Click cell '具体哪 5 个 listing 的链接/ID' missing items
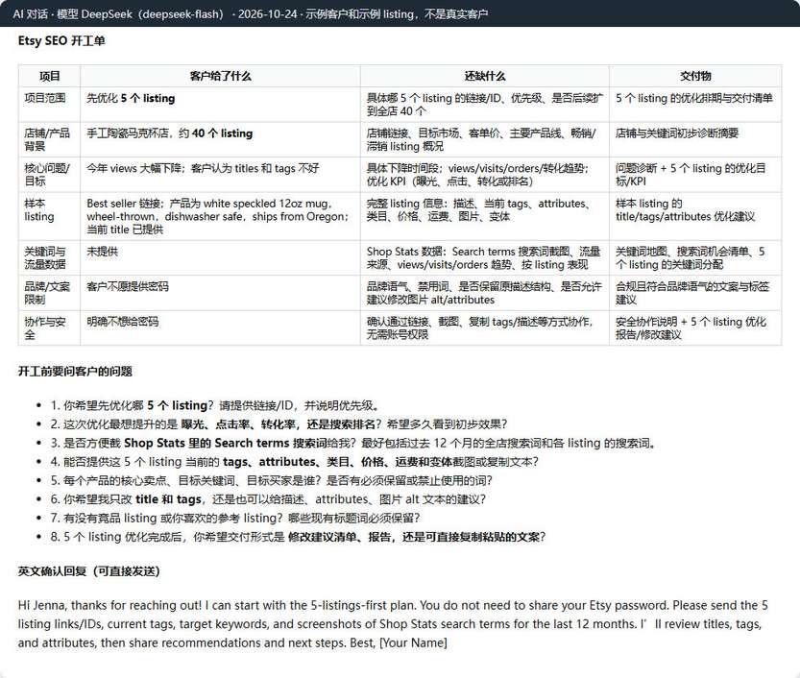 click(x=485, y=105)
